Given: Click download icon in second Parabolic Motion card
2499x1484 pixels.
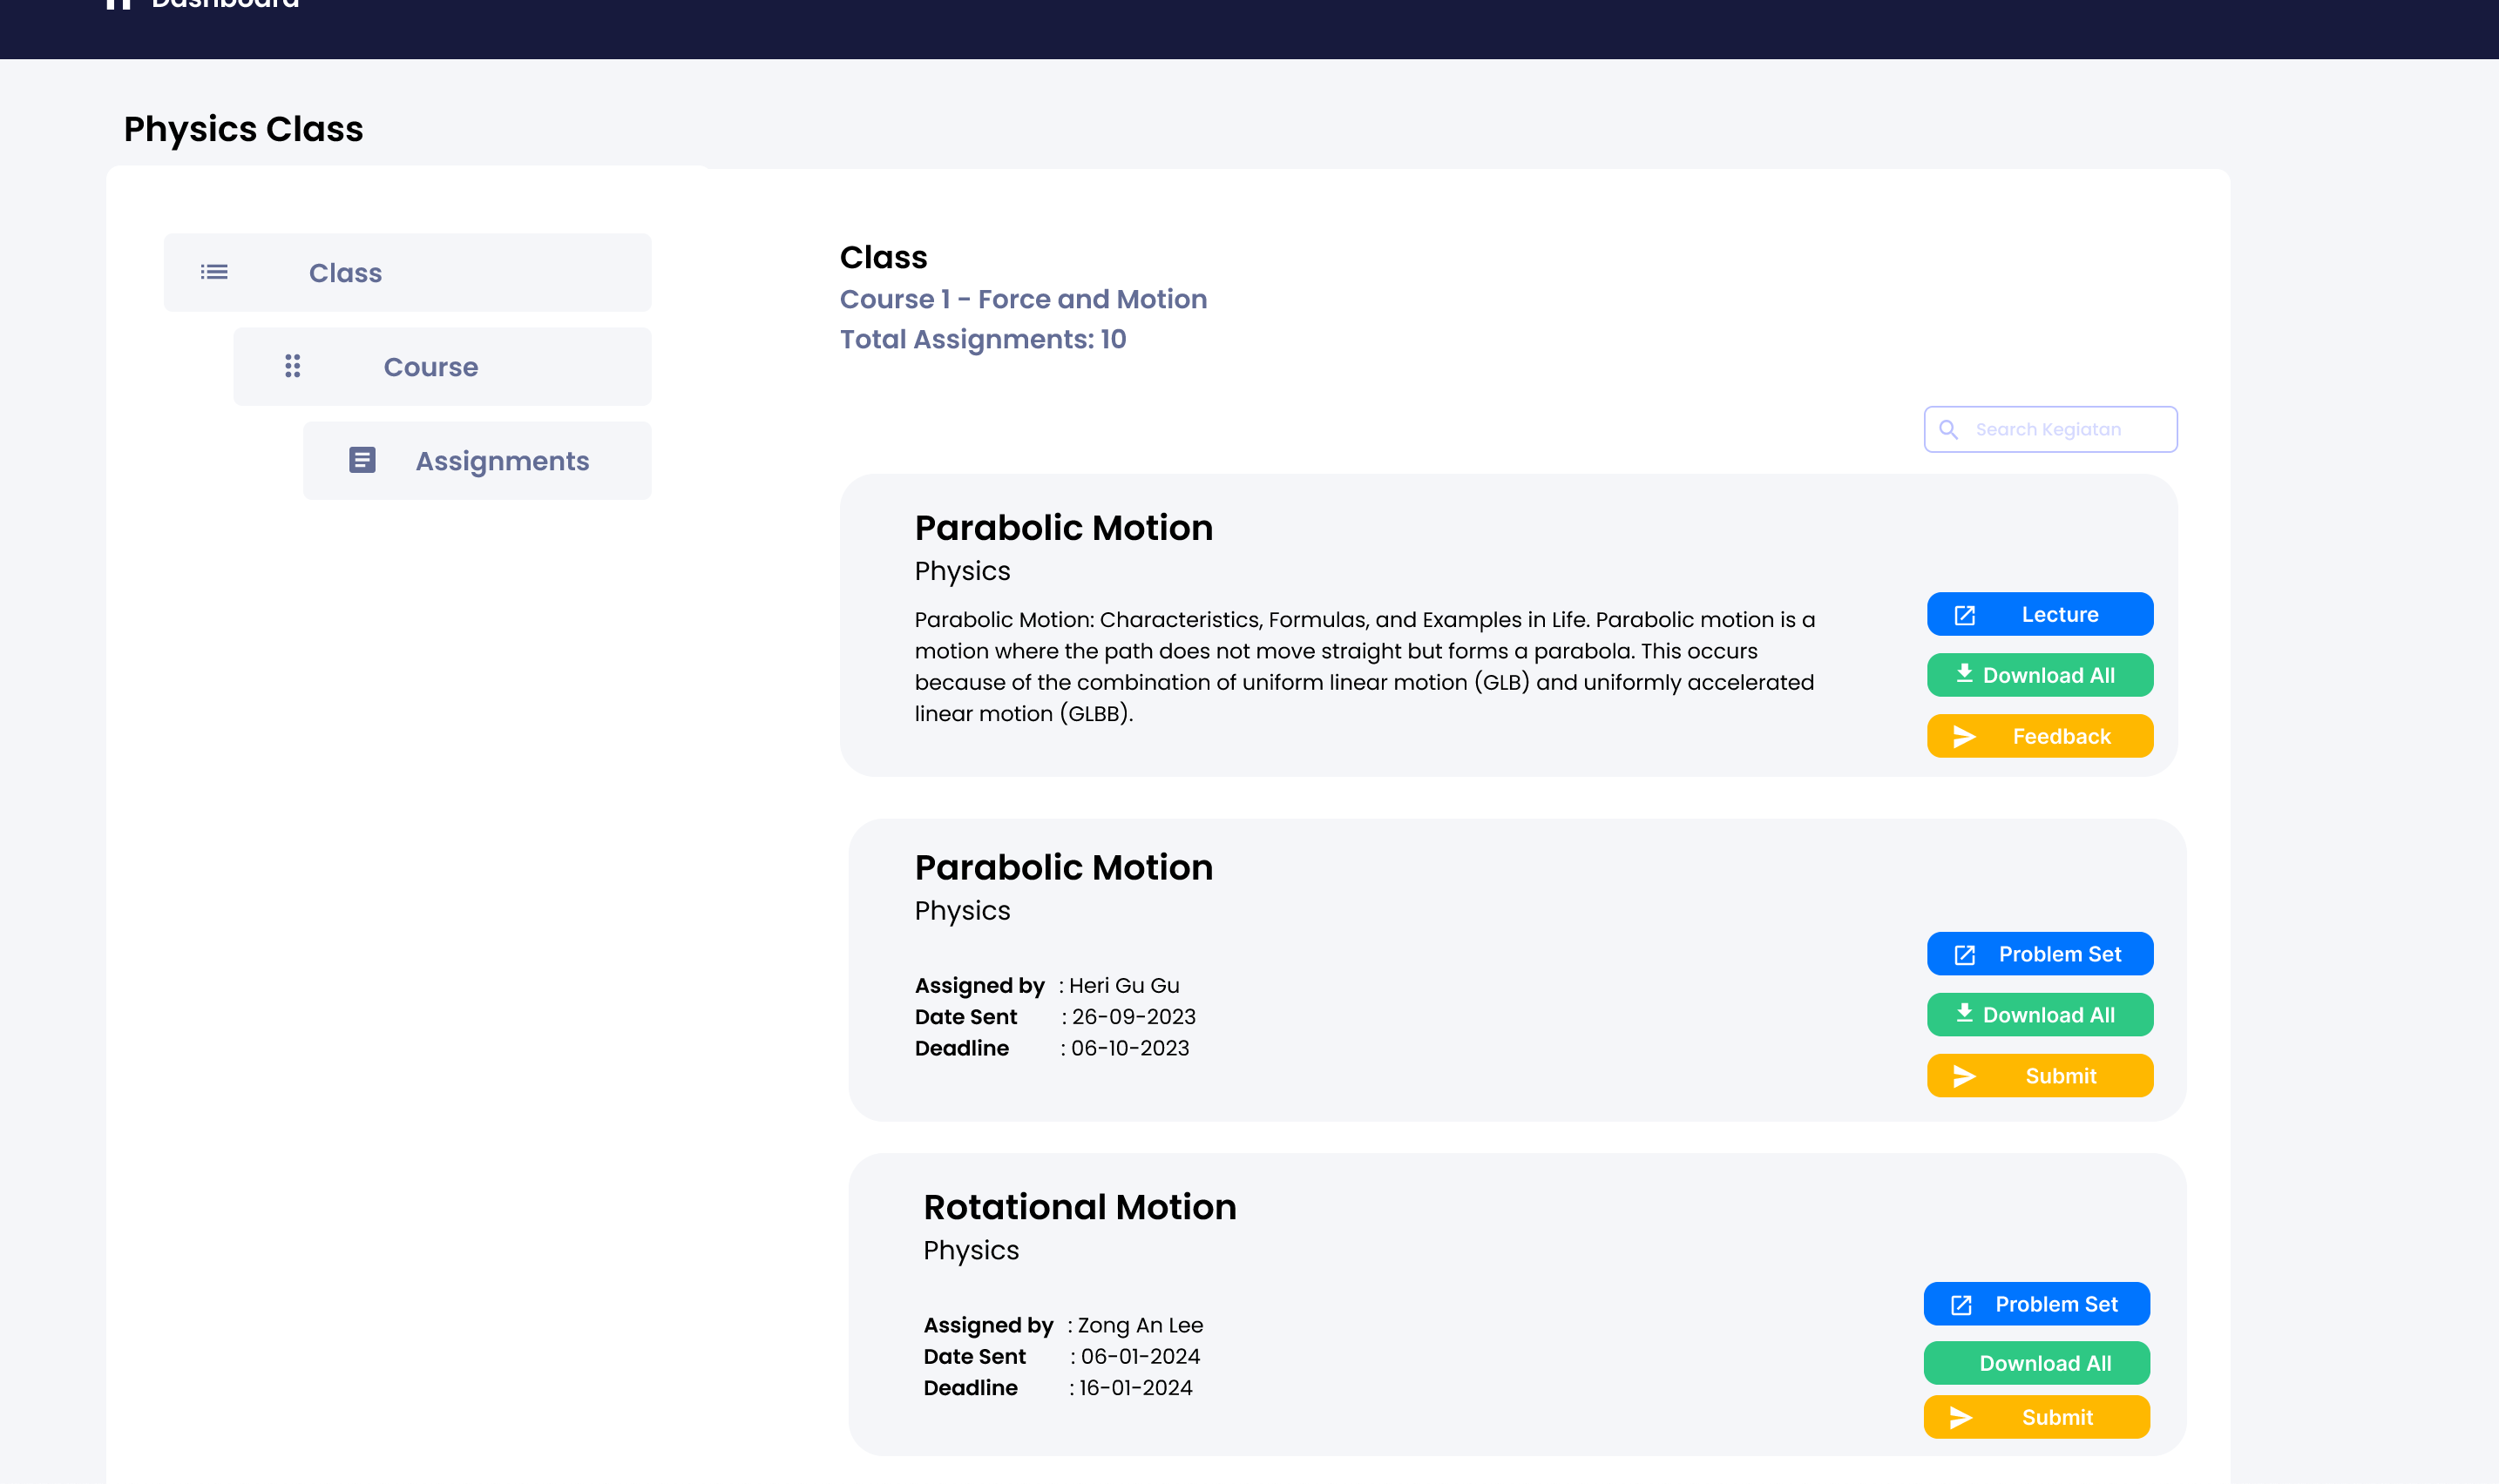Looking at the screenshot, I should click(1965, 1013).
